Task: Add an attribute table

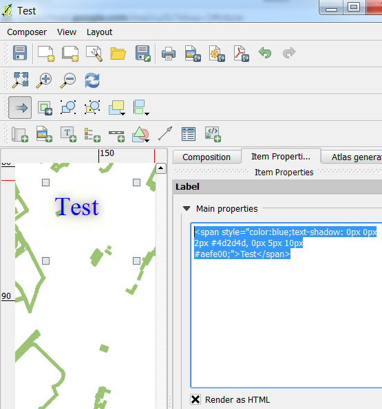Action: [x=189, y=134]
